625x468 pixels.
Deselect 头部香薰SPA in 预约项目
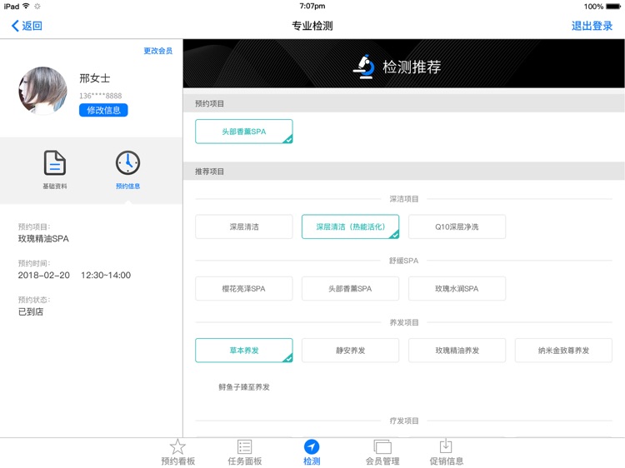pyautogui.click(x=244, y=132)
